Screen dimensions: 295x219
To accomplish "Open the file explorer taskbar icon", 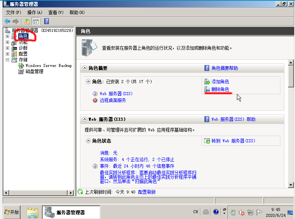I will [32, 212].
